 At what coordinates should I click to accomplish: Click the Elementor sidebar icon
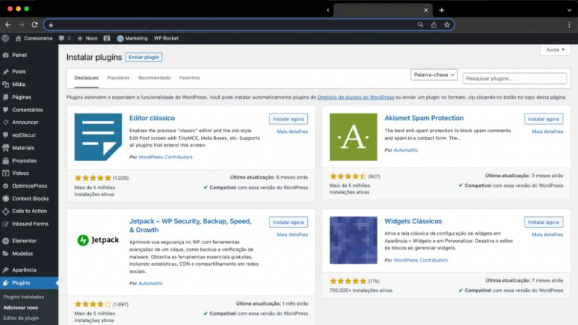click(x=6, y=240)
